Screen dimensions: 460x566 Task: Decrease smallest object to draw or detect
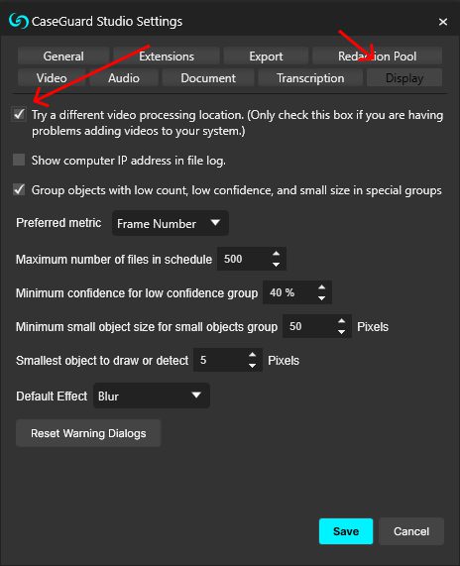tap(253, 366)
